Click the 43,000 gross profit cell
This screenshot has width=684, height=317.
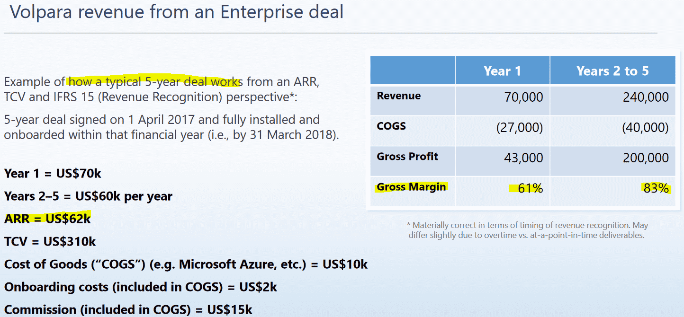pyautogui.click(x=523, y=158)
